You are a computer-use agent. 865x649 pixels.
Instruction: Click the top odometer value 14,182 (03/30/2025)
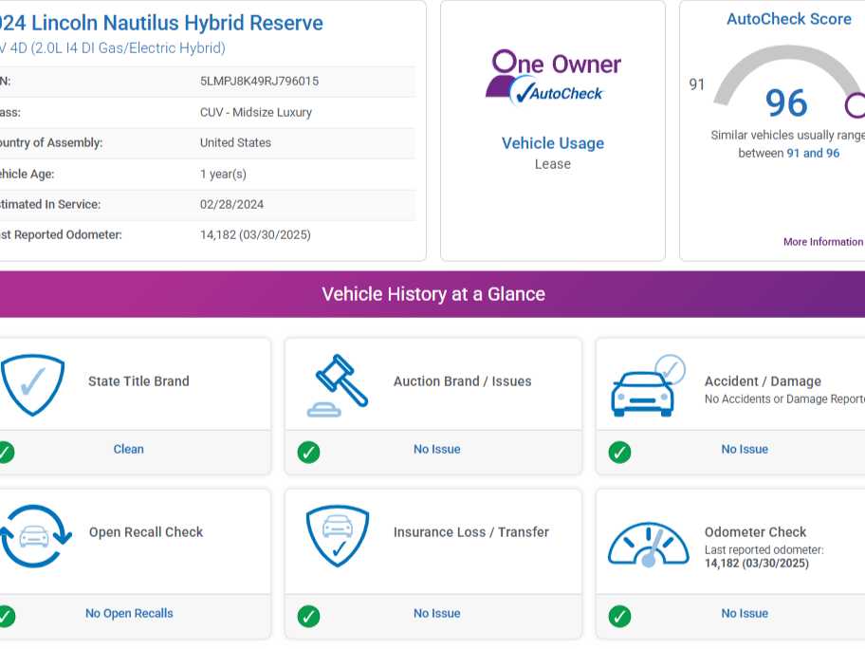pos(255,234)
